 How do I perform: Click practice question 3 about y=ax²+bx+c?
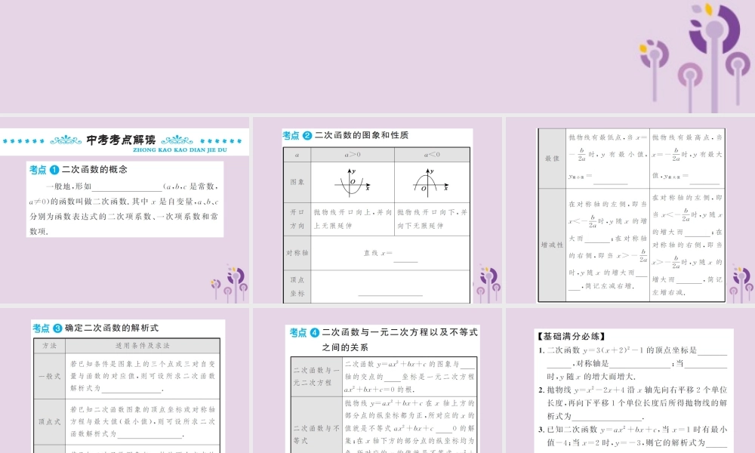[633, 436]
